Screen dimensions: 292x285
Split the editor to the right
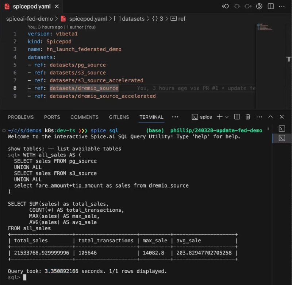[270, 6]
